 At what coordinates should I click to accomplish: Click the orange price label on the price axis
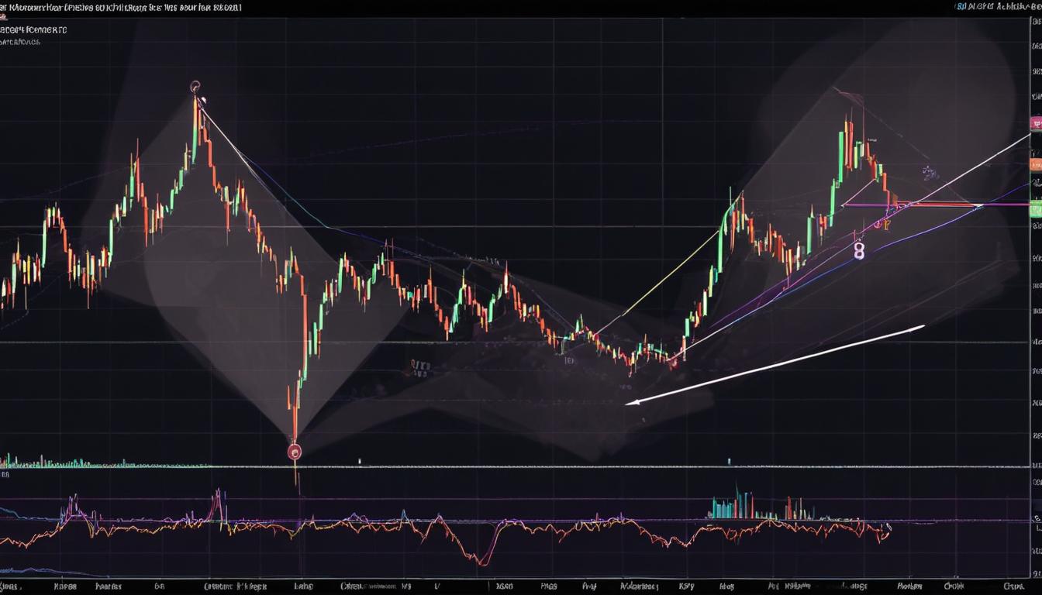pyautogui.click(x=1037, y=163)
